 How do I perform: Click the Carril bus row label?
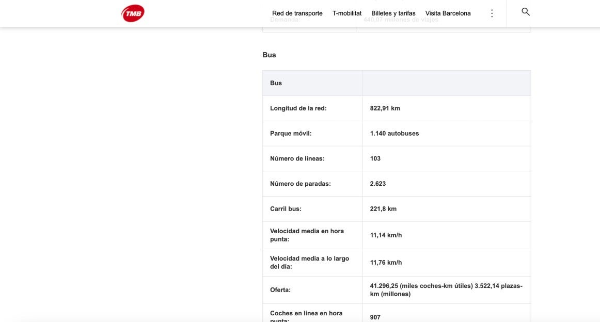(286, 209)
